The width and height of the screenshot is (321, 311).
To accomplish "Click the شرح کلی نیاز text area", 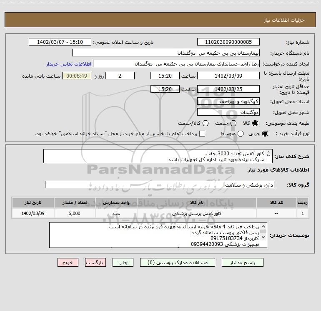I will pos(158,156).
